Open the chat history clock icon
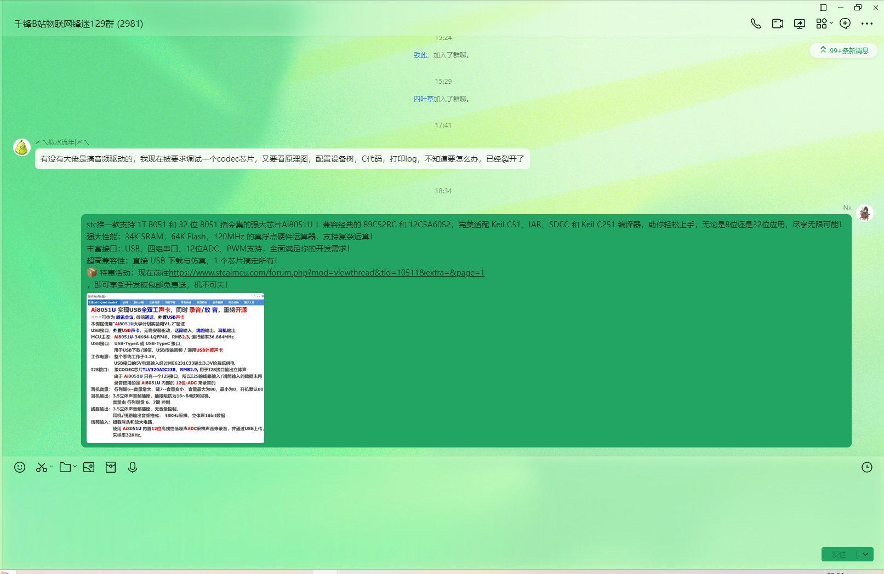This screenshot has height=574, width=884. tap(867, 467)
